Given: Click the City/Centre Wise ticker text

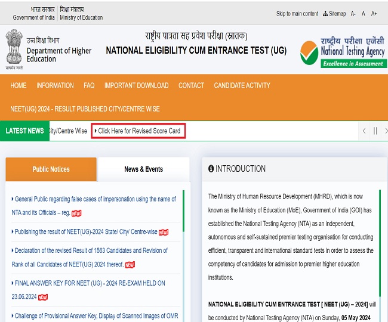Looking at the screenshot, I should click(x=68, y=131).
